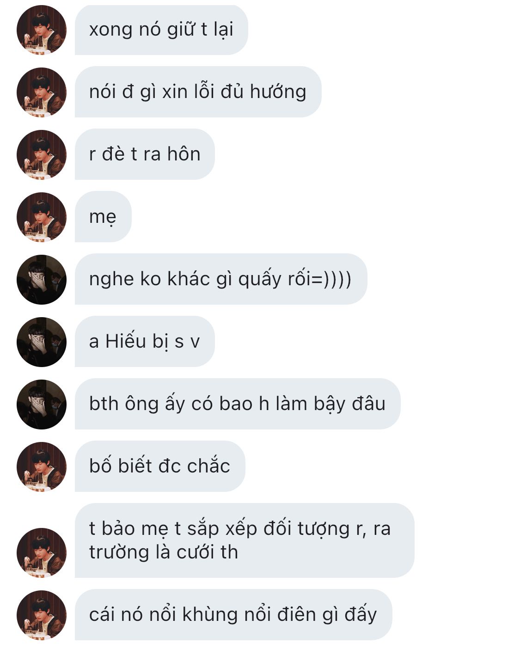Select message 'nghe ko khác gì quấy rối=))))'
This screenshot has width=520, height=650.
[x=221, y=279]
